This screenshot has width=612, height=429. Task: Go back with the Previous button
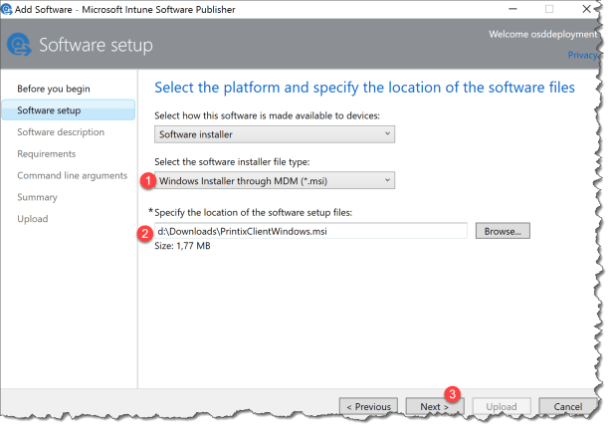click(x=368, y=407)
